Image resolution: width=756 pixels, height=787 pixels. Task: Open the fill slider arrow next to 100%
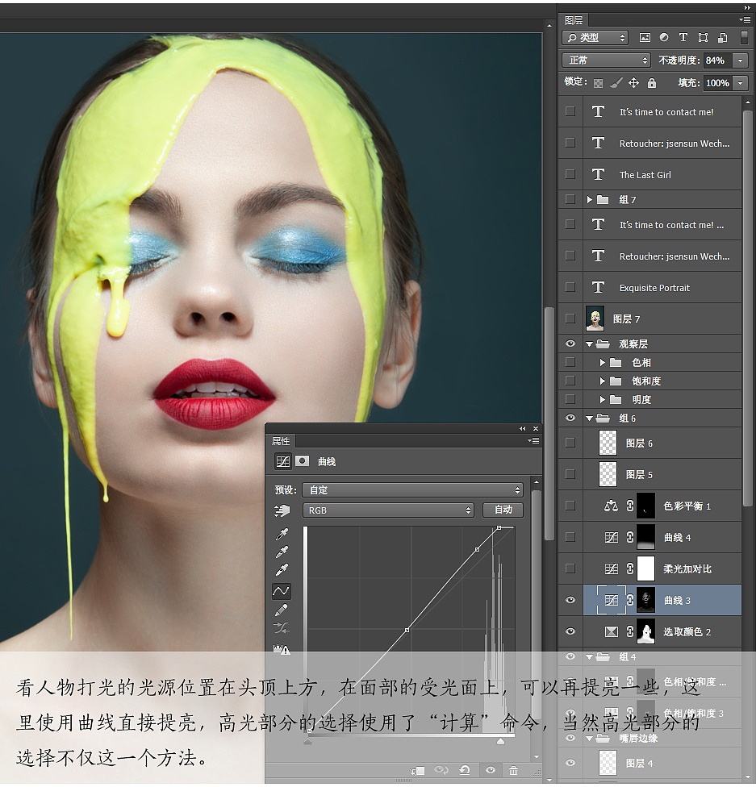click(x=740, y=83)
